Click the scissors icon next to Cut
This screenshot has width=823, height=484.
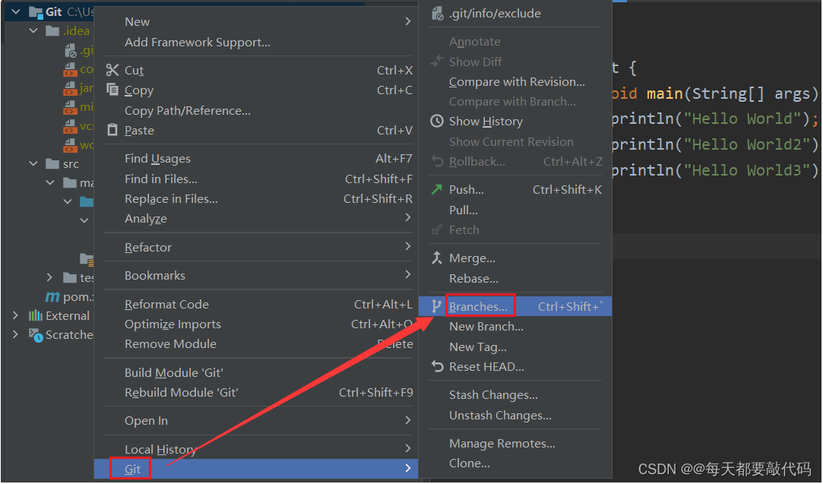(x=114, y=70)
